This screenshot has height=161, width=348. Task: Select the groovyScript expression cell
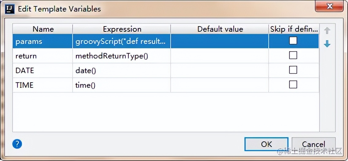click(121, 41)
